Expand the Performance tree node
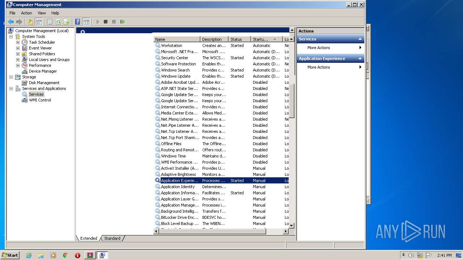Screen dimensions: 463x260 18,65
